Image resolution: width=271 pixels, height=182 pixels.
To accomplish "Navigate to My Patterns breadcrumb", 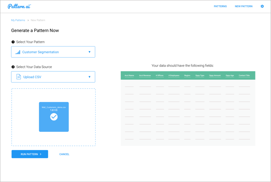I will point(18,20).
